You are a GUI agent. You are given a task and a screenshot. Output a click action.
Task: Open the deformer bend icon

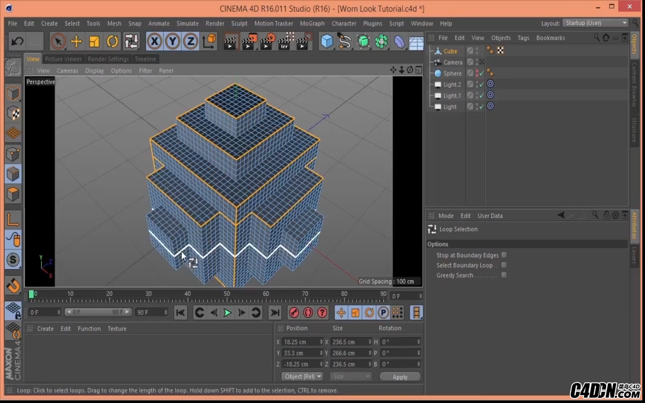click(x=399, y=42)
